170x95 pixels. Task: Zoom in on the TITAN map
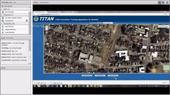[x=46, y=27]
